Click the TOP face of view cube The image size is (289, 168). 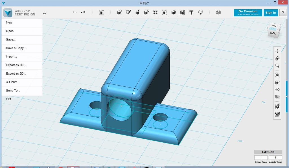(274, 26)
